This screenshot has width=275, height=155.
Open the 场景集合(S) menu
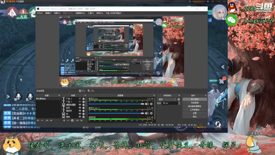coord(80,13)
